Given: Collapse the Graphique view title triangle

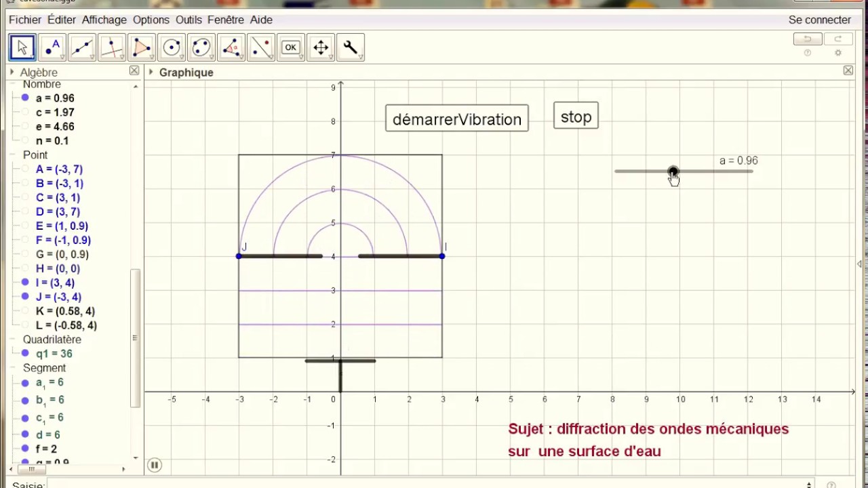Looking at the screenshot, I should (x=151, y=72).
